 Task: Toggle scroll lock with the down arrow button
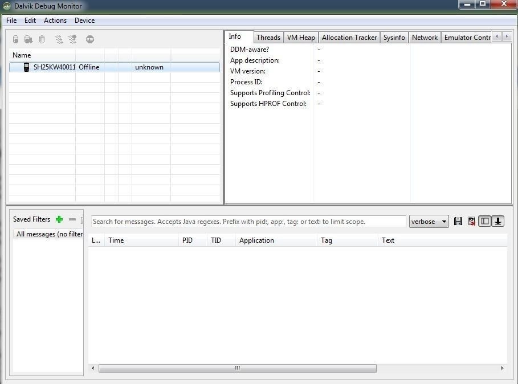tap(498, 221)
